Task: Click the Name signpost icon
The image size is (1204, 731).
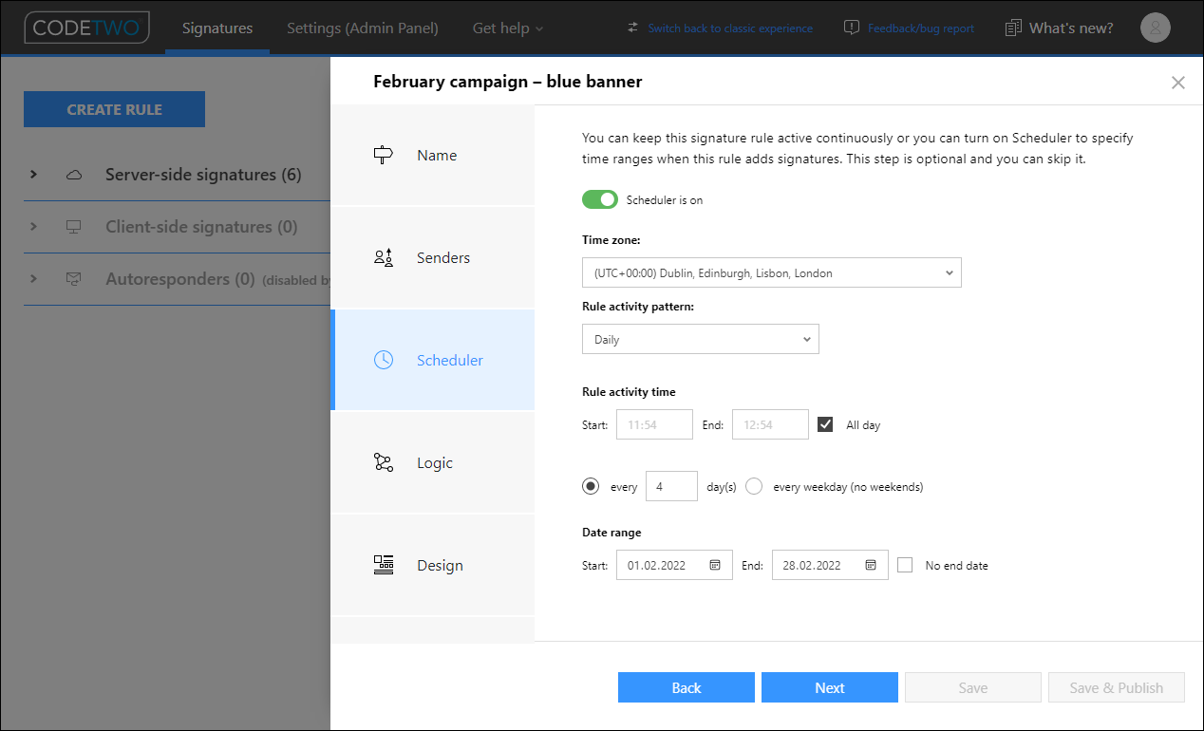Action: (x=384, y=155)
